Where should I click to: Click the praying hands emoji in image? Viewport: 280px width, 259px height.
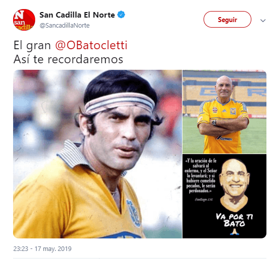[234, 231]
